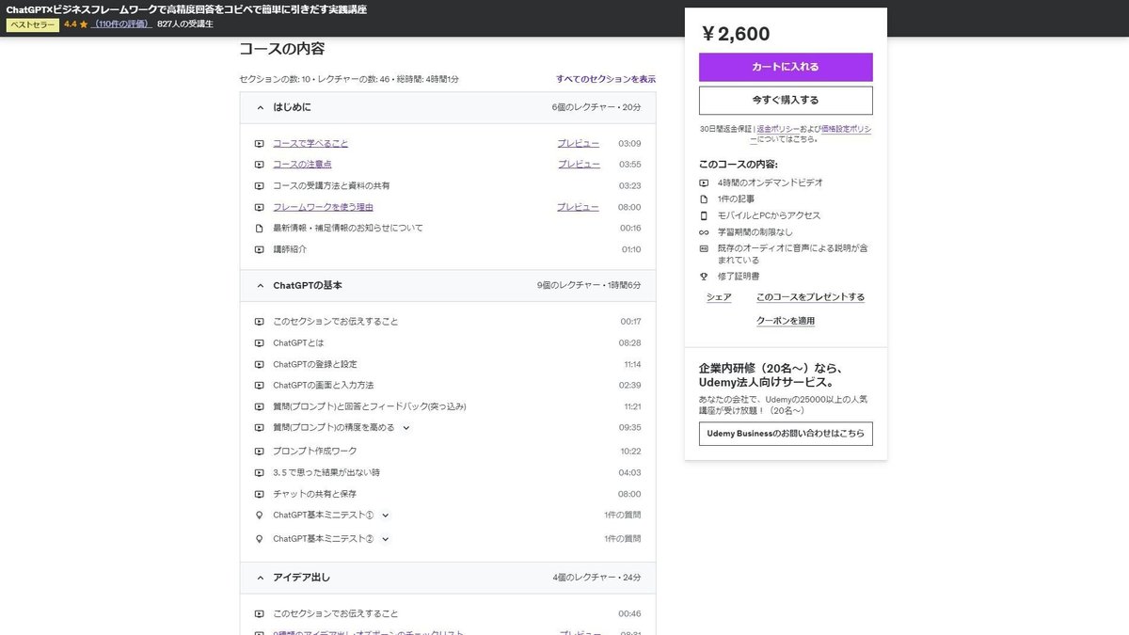Open lecture link コースで学べること

click(310, 144)
